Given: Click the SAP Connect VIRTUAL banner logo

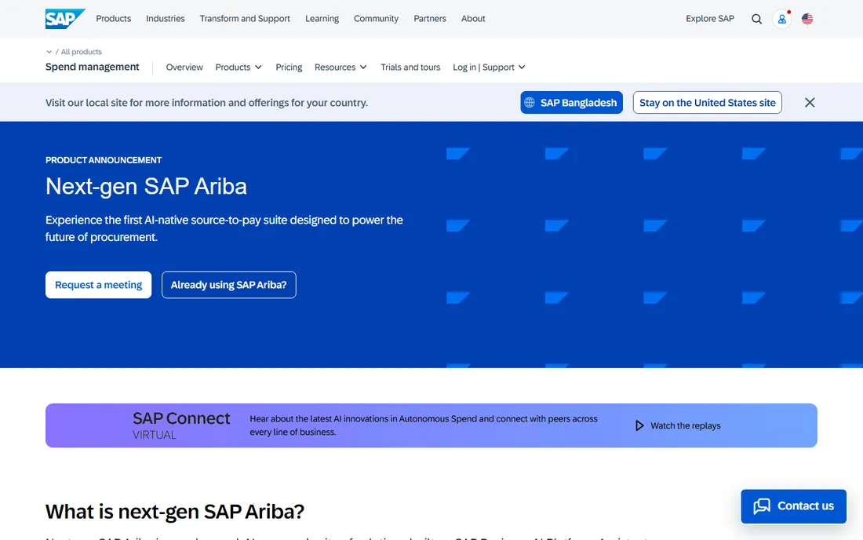Looking at the screenshot, I should [181, 425].
